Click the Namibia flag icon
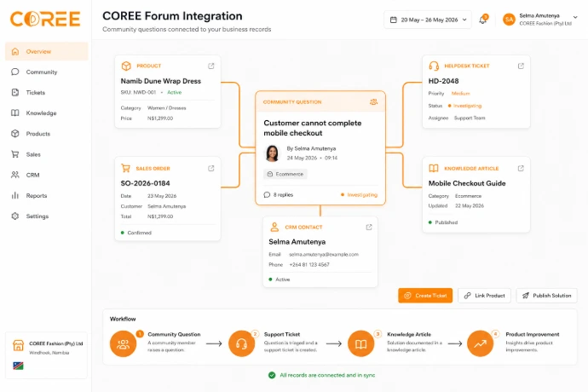 tap(18, 366)
